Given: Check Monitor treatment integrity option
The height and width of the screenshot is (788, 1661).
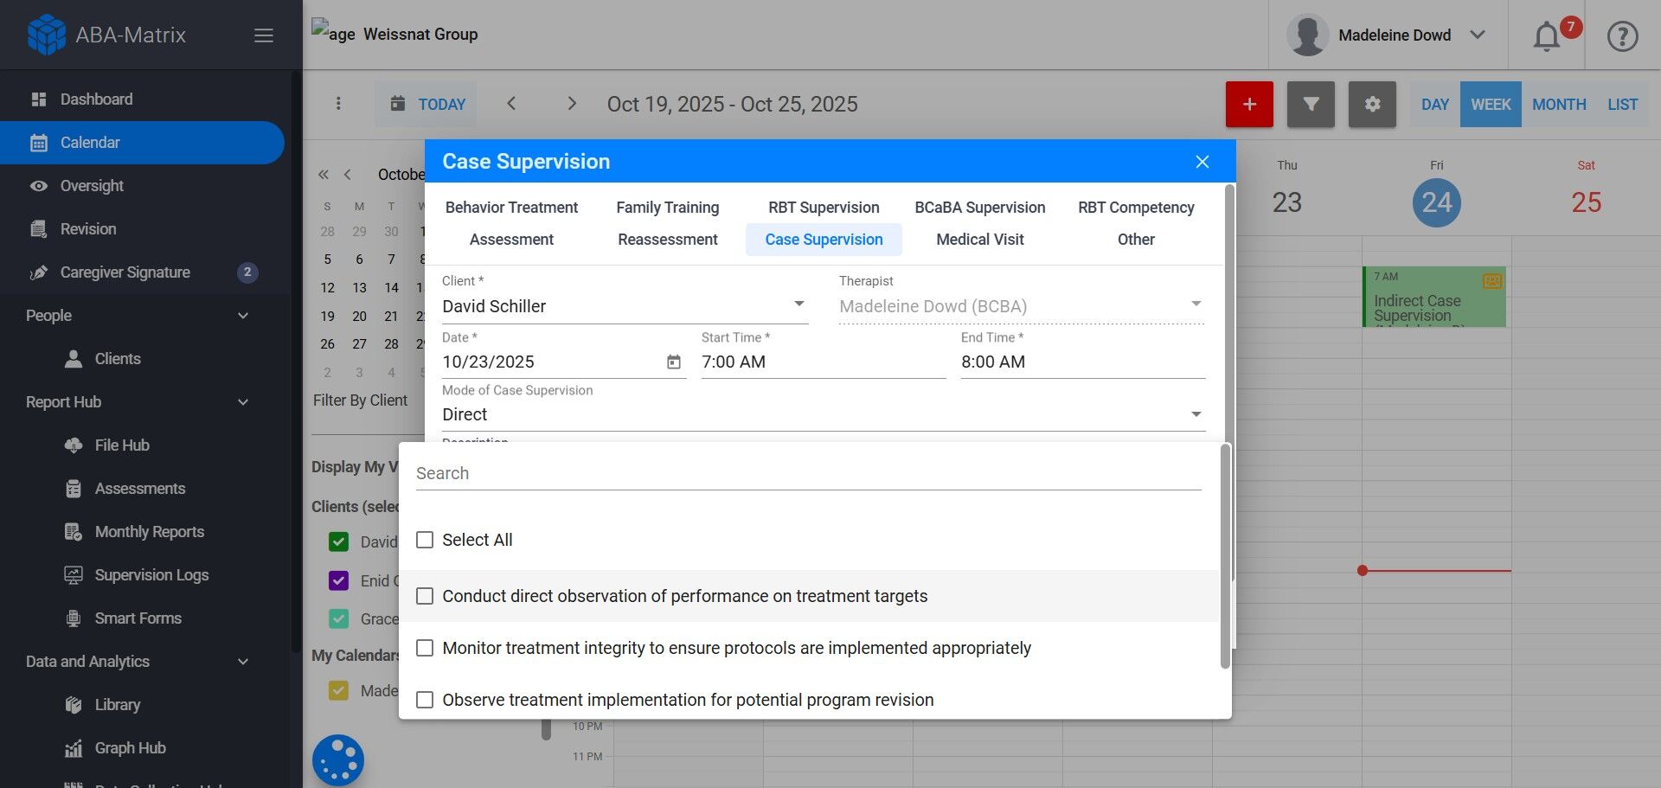Looking at the screenshot, I should (425, 648).
